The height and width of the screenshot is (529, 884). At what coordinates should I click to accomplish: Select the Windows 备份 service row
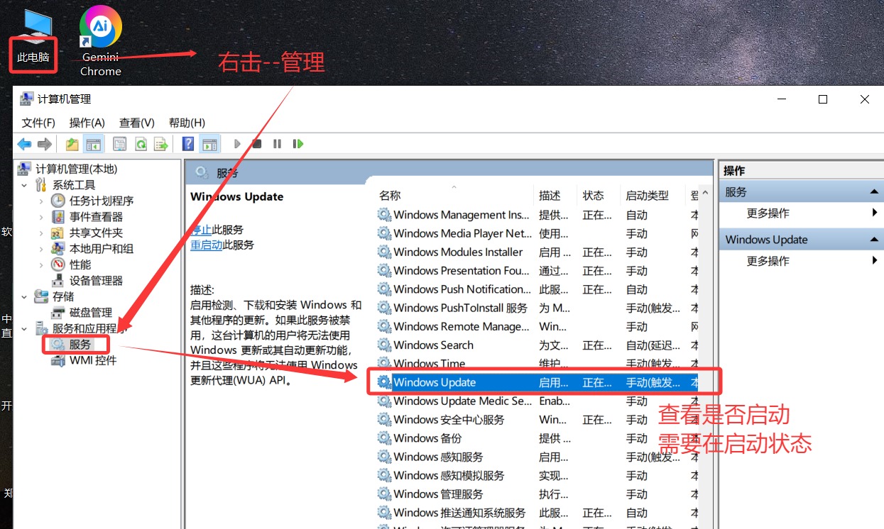point(537,438)
